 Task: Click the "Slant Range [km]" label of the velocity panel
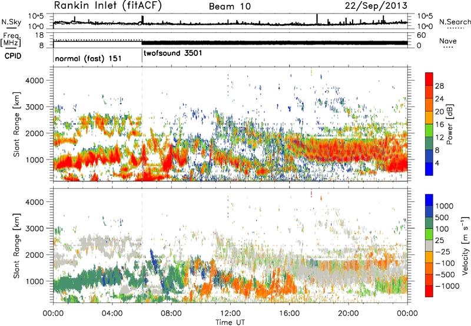(16, 245)
